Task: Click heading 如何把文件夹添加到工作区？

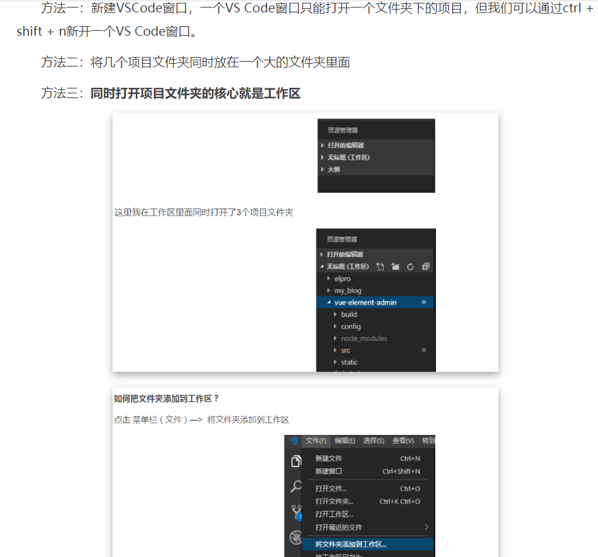Action: pyautogui.click(x=166, y=399)
